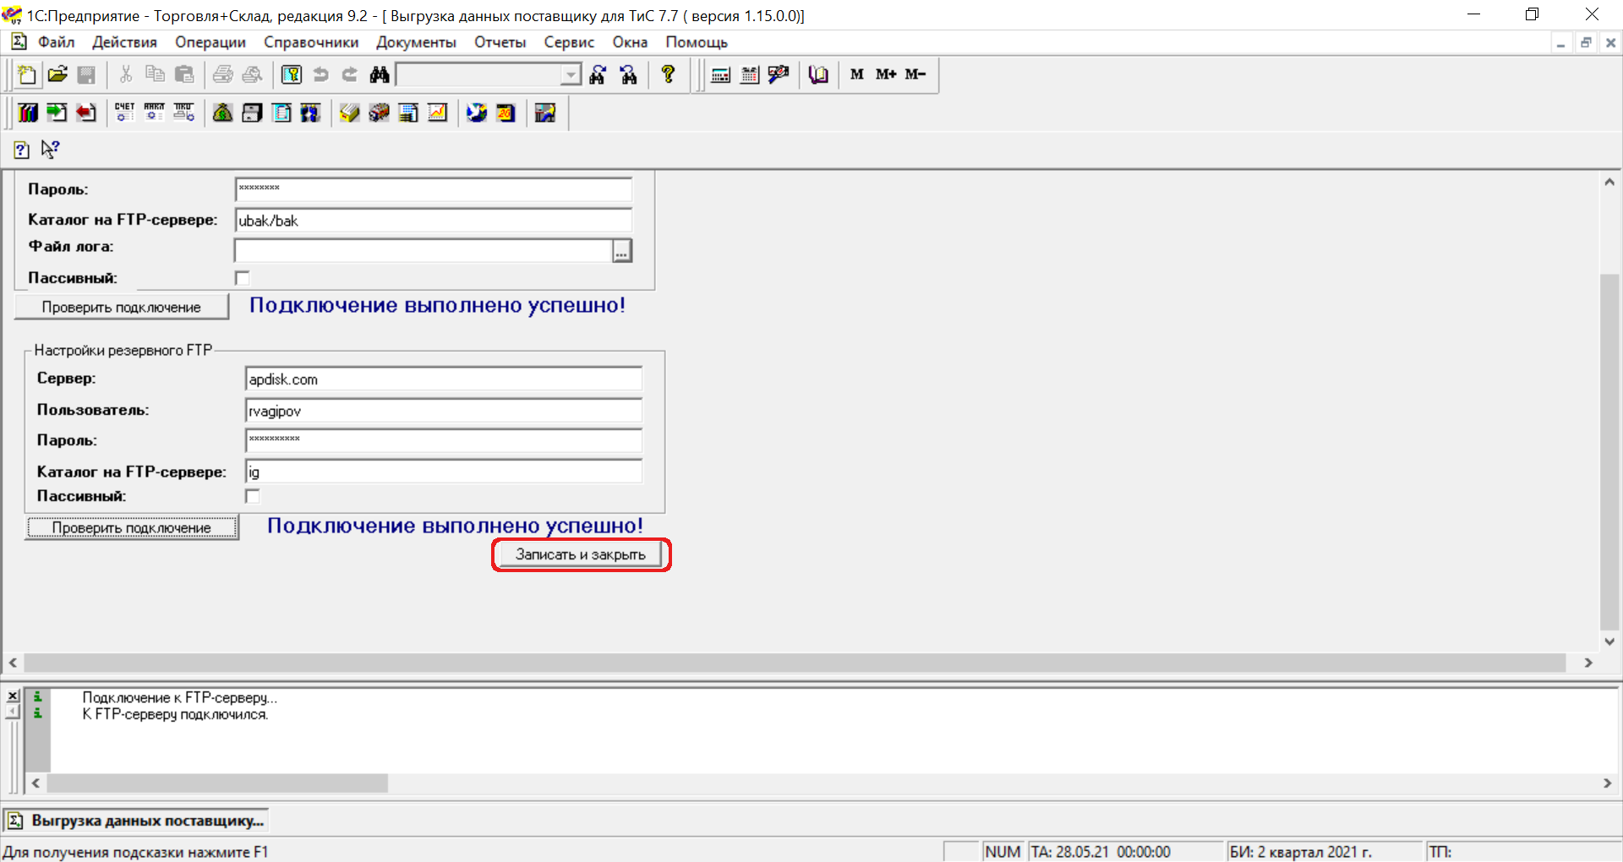Close the message panel with x icon
This screenshot has width=1623, height=862.
pos(13,696)
